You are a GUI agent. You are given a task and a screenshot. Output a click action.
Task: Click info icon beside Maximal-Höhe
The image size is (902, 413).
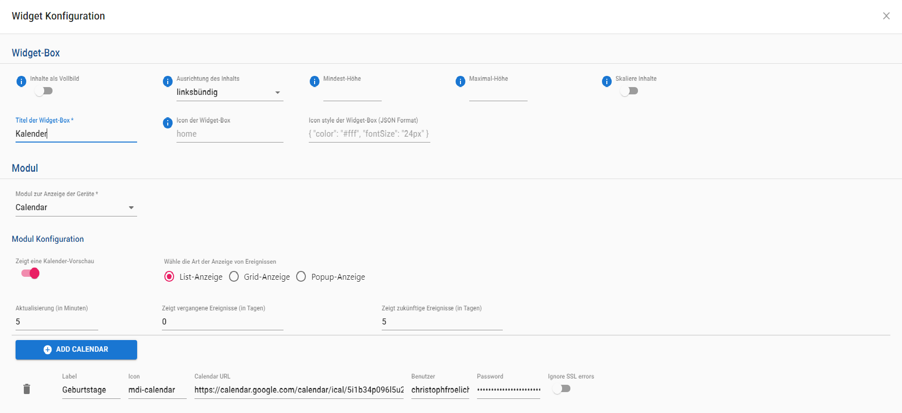point(460,81)
